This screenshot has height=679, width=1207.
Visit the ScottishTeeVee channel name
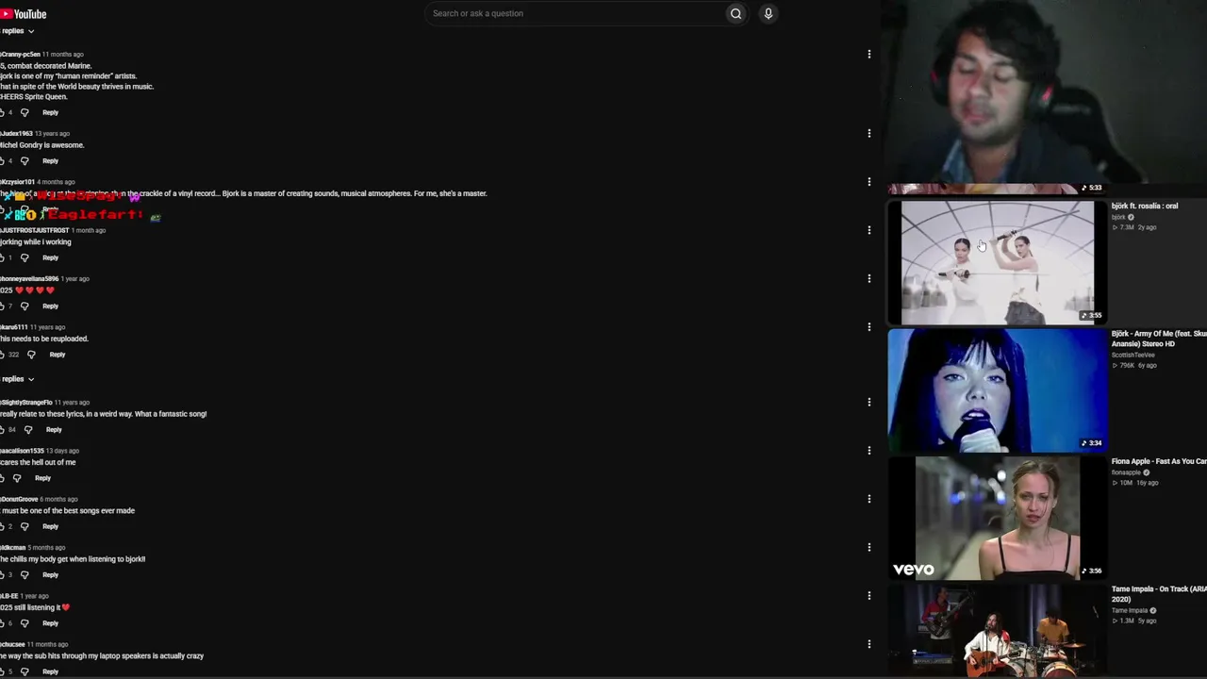point(1133,355)
